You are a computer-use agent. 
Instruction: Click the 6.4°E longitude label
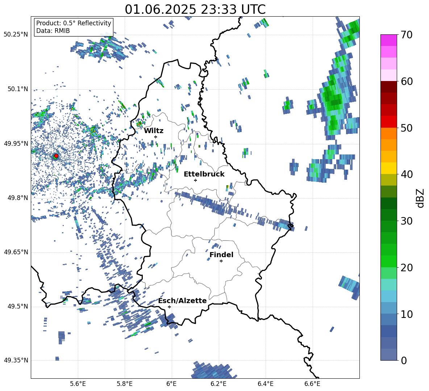tap(265, 384)
